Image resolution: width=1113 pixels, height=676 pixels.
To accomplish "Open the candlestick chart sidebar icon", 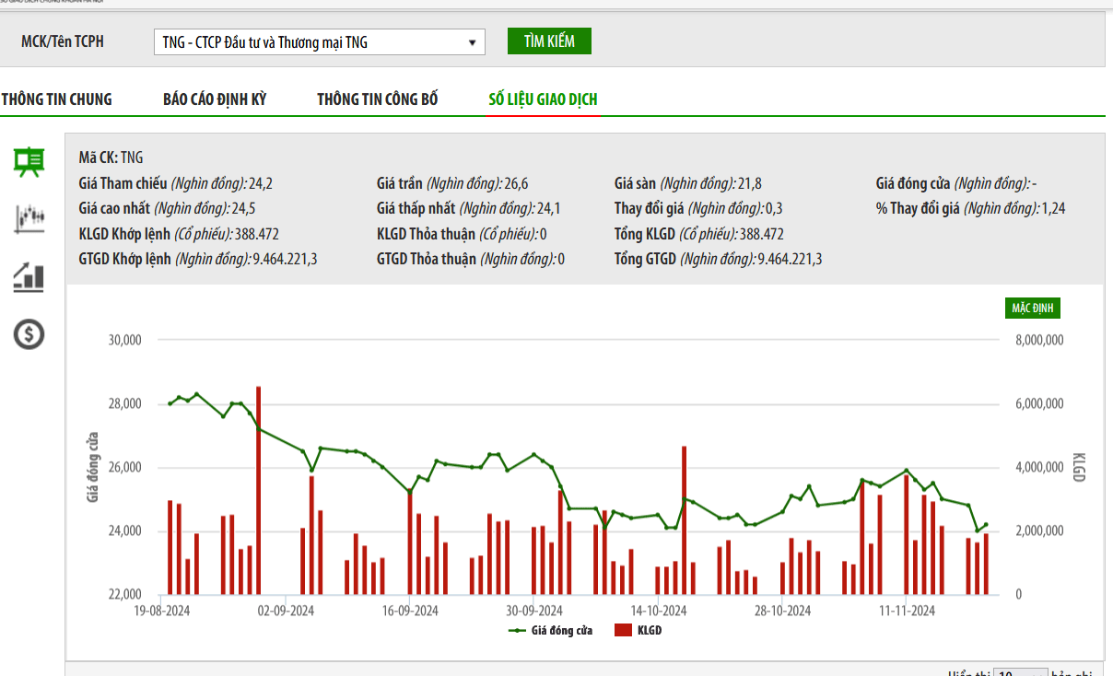I will [x=29, y=218].
